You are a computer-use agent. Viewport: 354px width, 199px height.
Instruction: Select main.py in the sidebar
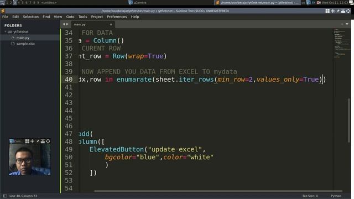(x=23, y=38)
